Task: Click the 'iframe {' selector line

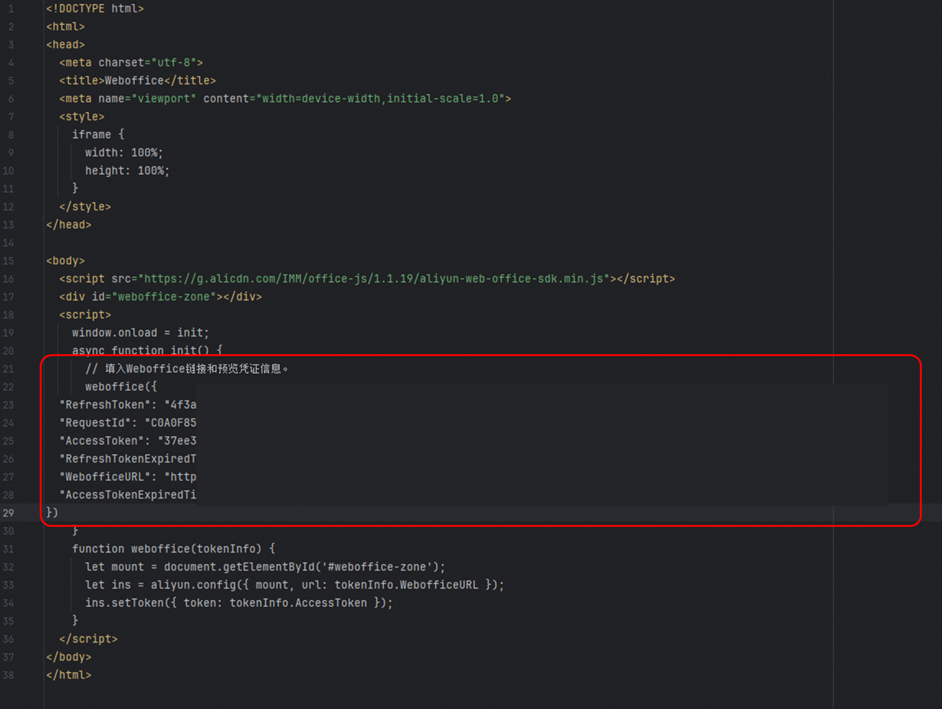Action: point(98,134)
